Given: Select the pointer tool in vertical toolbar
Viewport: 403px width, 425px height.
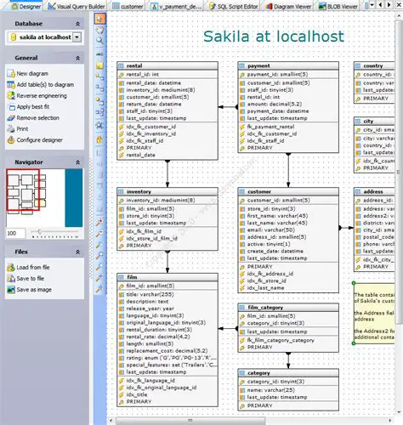Looking at the screenshot, I should (x=99, y=19).
